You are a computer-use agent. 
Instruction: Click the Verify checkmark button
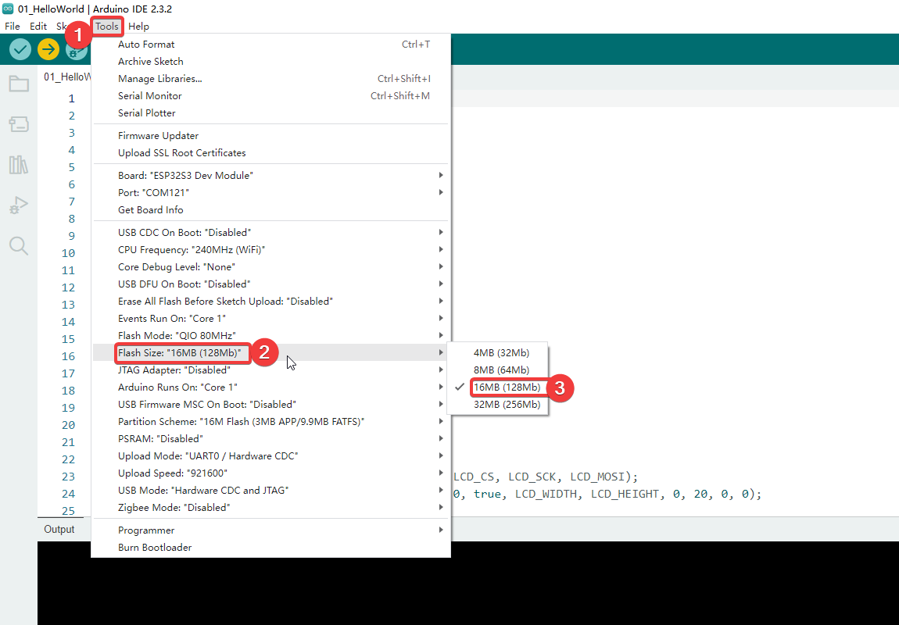click(20, 49)
